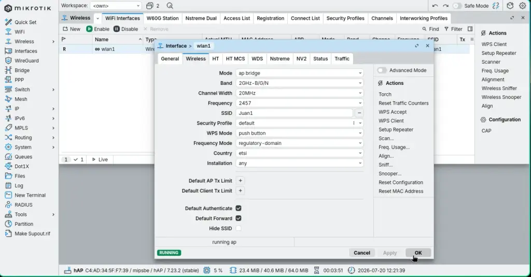This screenshot has height=277, width=531.
Task: Uncheck Default Forward checkbox
Action: [239, 218]
